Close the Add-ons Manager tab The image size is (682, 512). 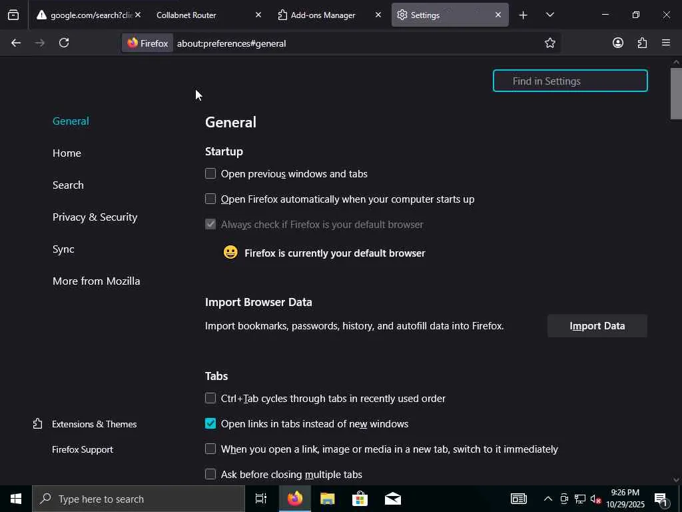pos(378,15)
